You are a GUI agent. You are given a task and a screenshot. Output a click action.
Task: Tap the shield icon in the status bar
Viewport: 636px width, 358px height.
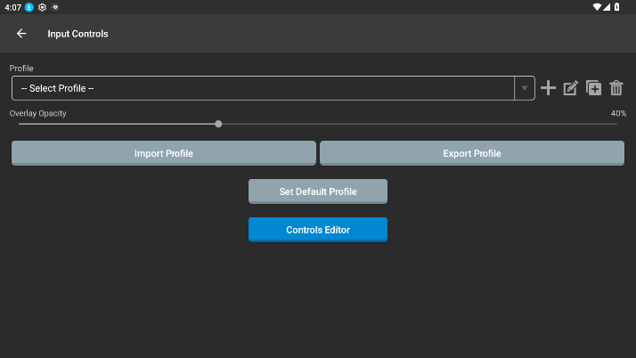[x=55, y=7]
